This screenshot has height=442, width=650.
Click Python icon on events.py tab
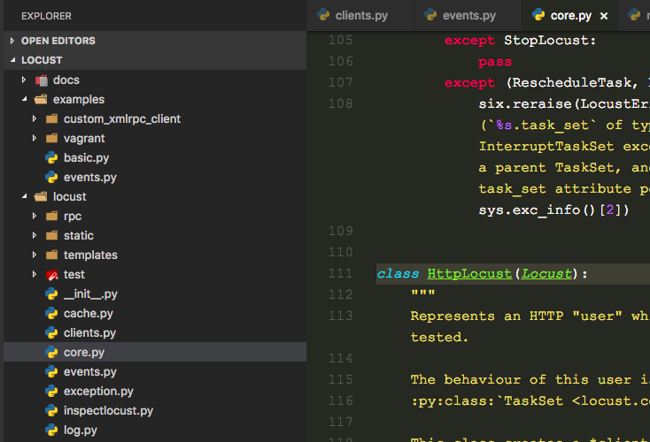430,15
